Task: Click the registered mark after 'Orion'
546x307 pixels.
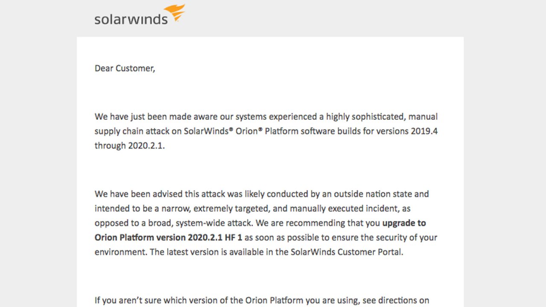Action: 260,129
